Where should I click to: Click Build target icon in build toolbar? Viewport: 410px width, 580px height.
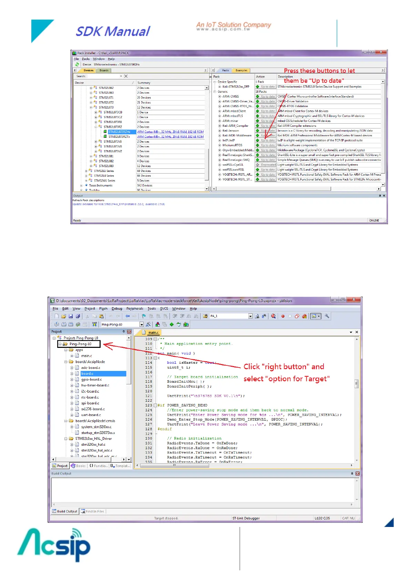(64, 324)
